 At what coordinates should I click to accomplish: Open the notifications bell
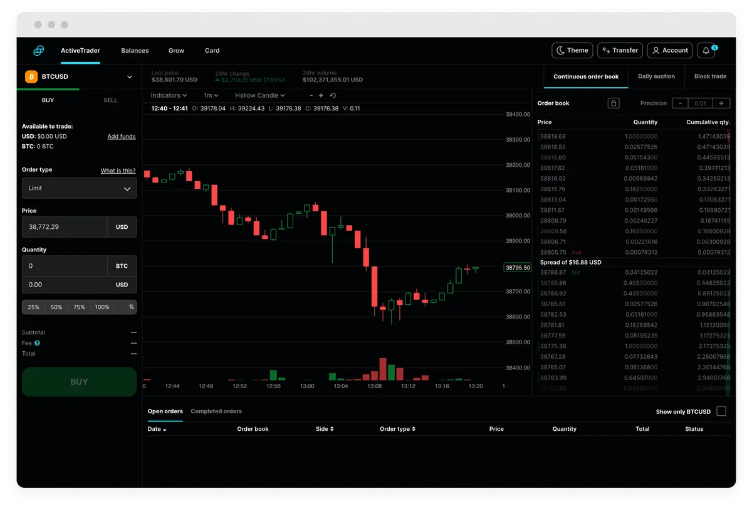click(706, 51)
